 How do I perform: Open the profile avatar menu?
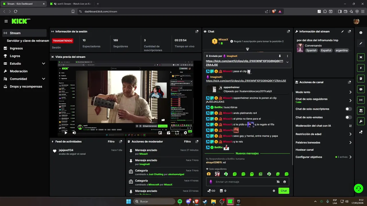pyautogui.click(x=356, y=21)
